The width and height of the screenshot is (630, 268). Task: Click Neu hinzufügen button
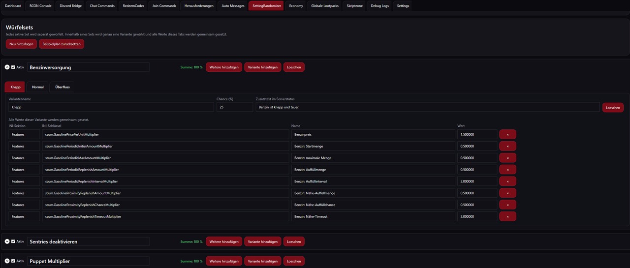21,44
